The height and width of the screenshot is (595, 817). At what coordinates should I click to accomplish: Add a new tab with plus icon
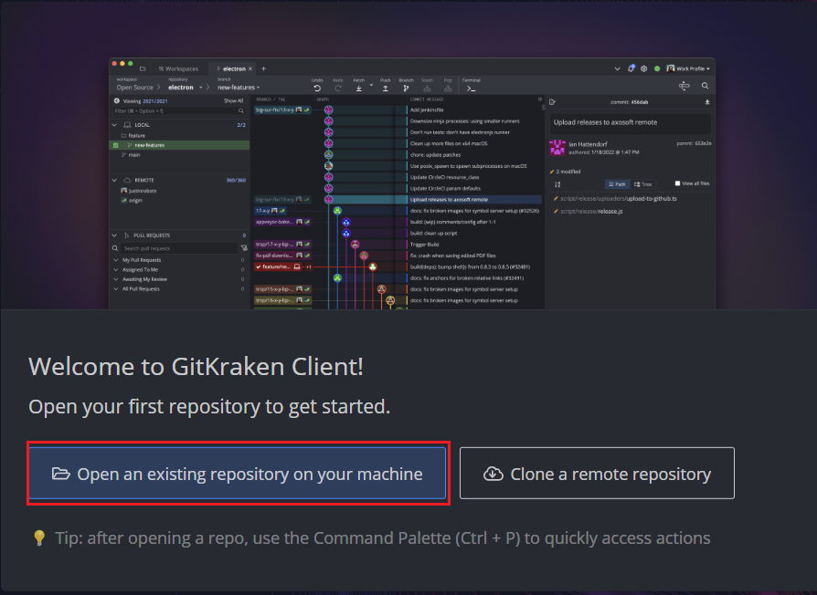263,68
